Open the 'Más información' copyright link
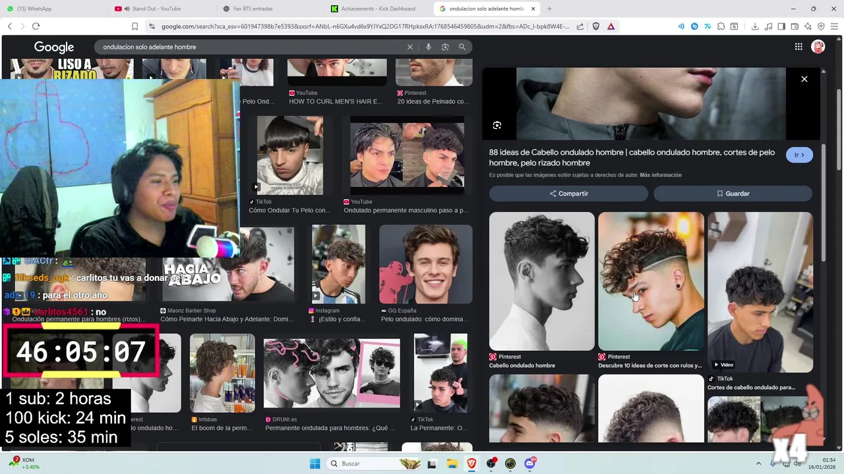The image size is (844, 474). pyautogui.click(x=661, y=175)
